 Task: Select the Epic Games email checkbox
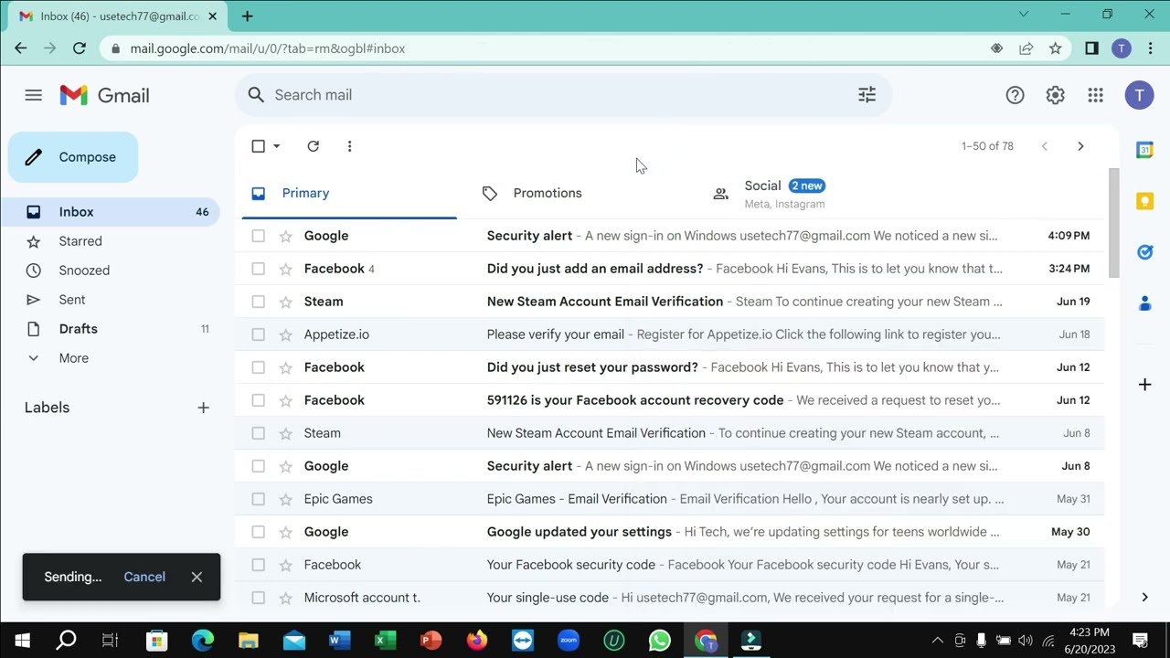click(258, 499)
